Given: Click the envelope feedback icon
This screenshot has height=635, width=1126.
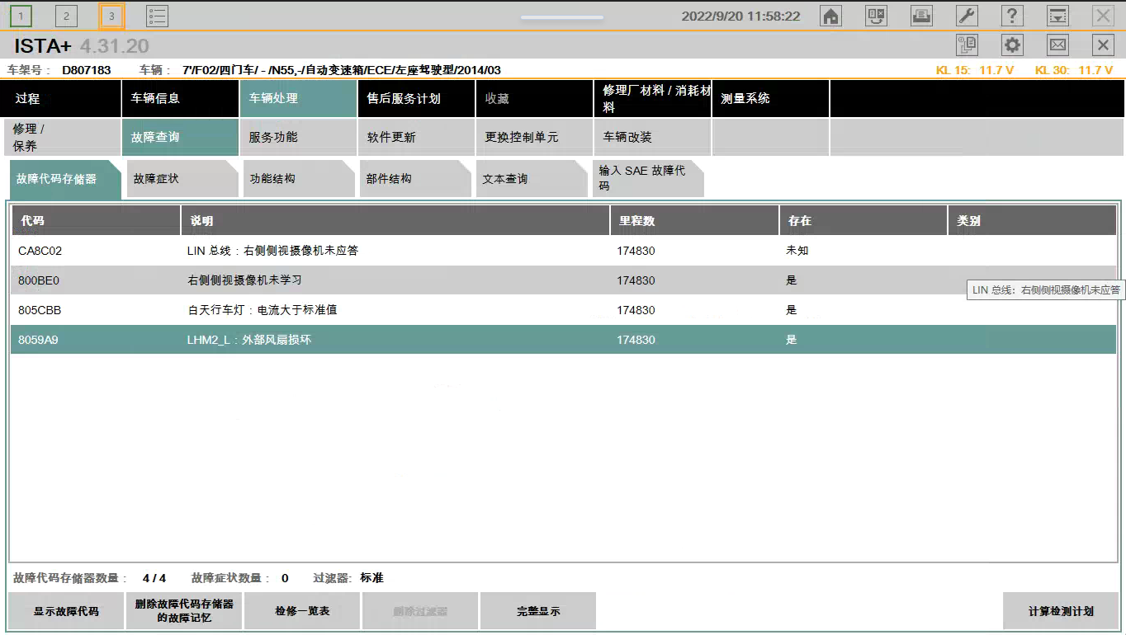Looking at the screenshot, I should [1057, 45].
